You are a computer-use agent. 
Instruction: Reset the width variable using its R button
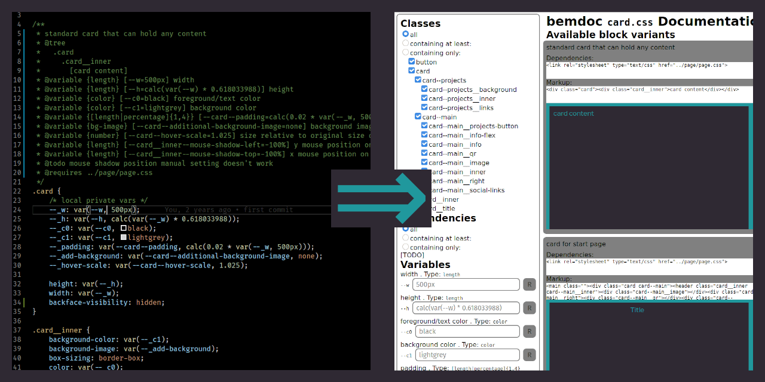click(x=529, y=284)
